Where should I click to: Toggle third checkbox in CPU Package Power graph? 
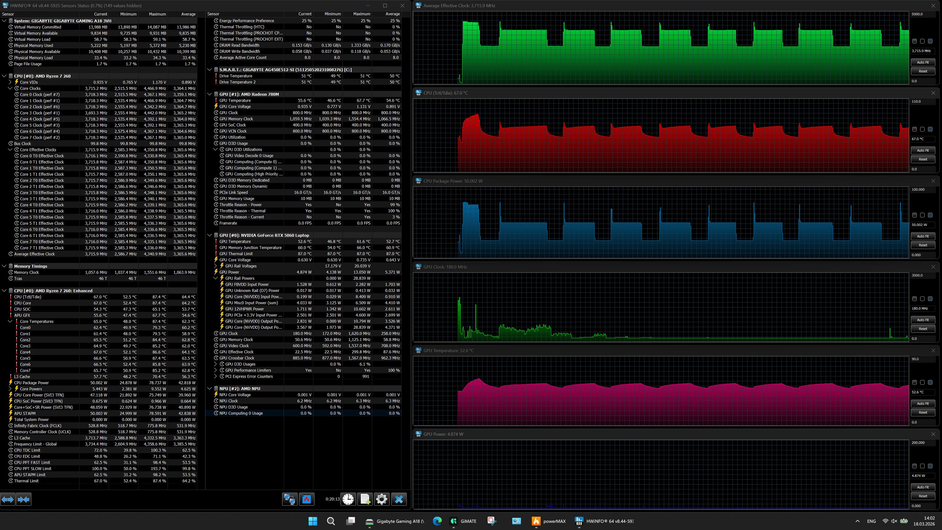[x=930, y=215]
